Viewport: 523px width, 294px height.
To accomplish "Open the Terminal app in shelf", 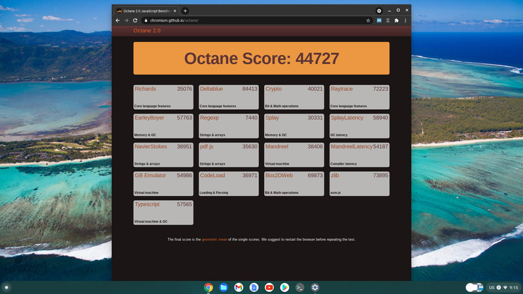I will (299, 287).
